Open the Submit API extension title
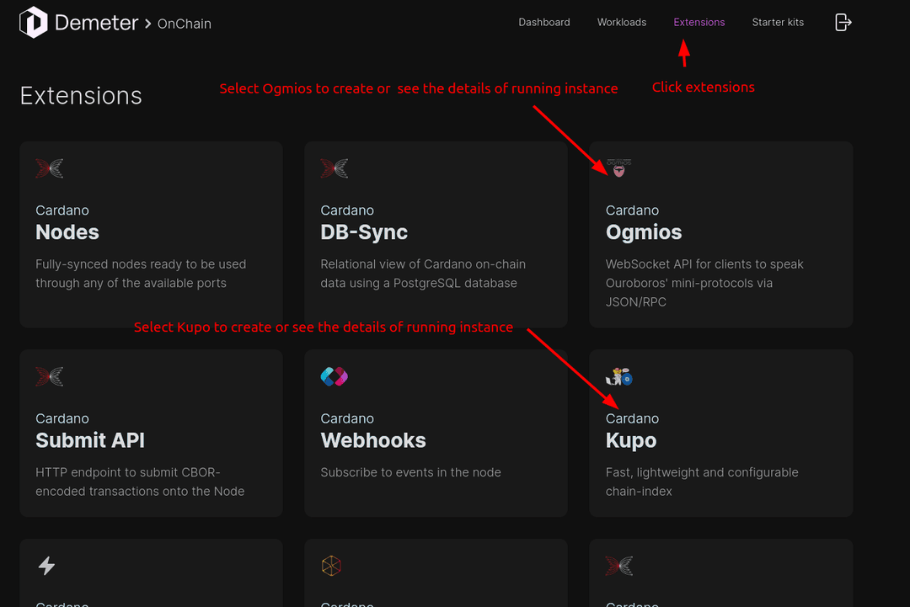The width and height of the screenshot is (910, 607). point(90,440)
